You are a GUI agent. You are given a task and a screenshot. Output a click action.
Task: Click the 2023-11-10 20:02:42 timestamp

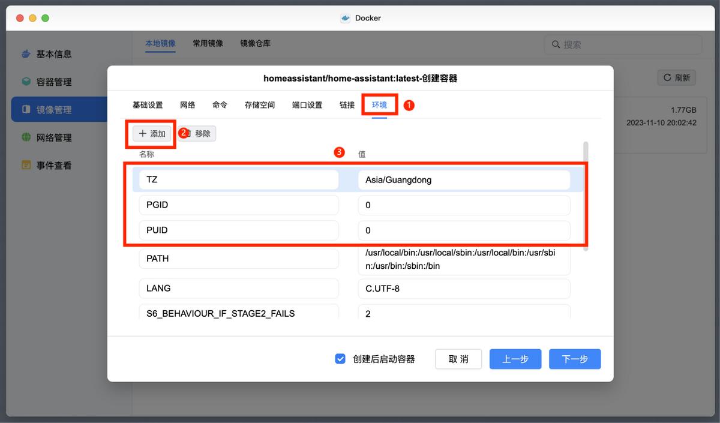pyautogui.click(x=661, y=122)
